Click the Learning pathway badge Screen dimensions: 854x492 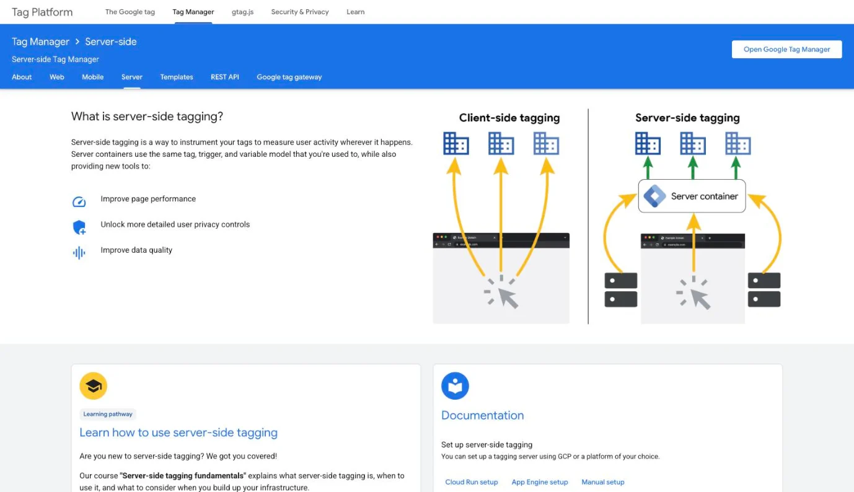point(108,414)
